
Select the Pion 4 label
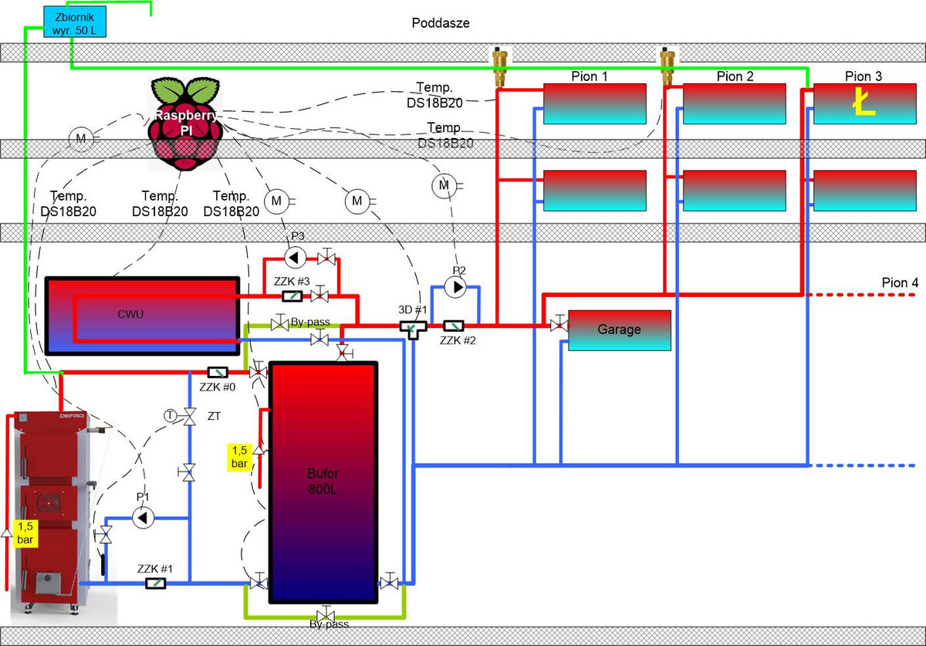(x=900, y=283)
